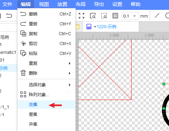Open the 文件 menu
169x131 pixels.
(7, 4)
